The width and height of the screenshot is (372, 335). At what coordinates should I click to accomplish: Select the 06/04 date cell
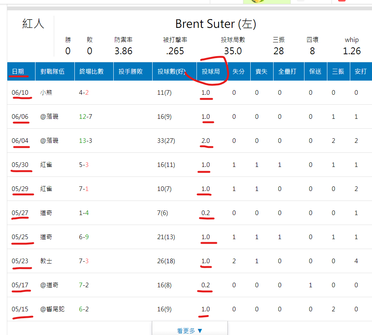click(x=20, y=141)
